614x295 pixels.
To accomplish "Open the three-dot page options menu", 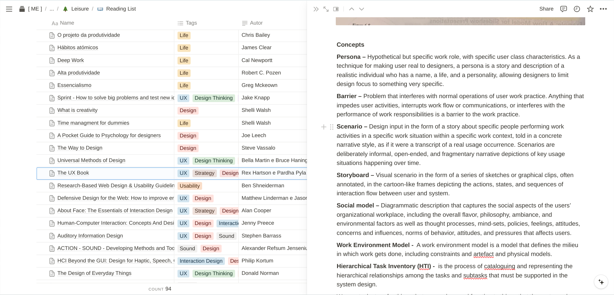I will (x=603, y=9).
